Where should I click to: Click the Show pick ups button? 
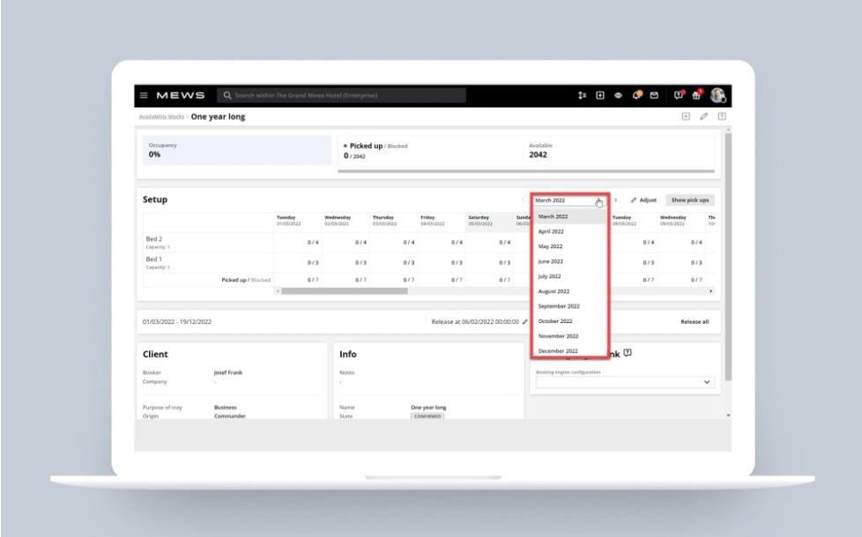coord(689,201)
